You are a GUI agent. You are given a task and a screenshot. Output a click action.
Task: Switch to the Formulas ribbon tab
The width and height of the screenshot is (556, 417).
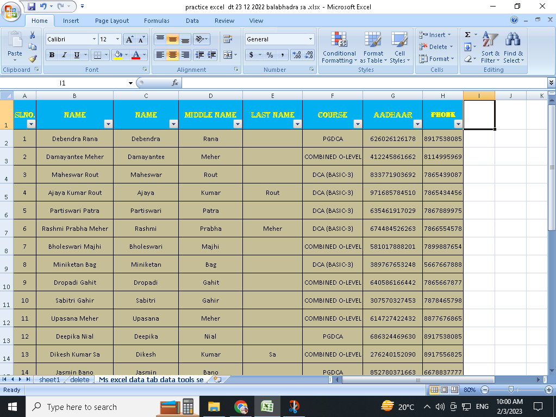[157, 21]
